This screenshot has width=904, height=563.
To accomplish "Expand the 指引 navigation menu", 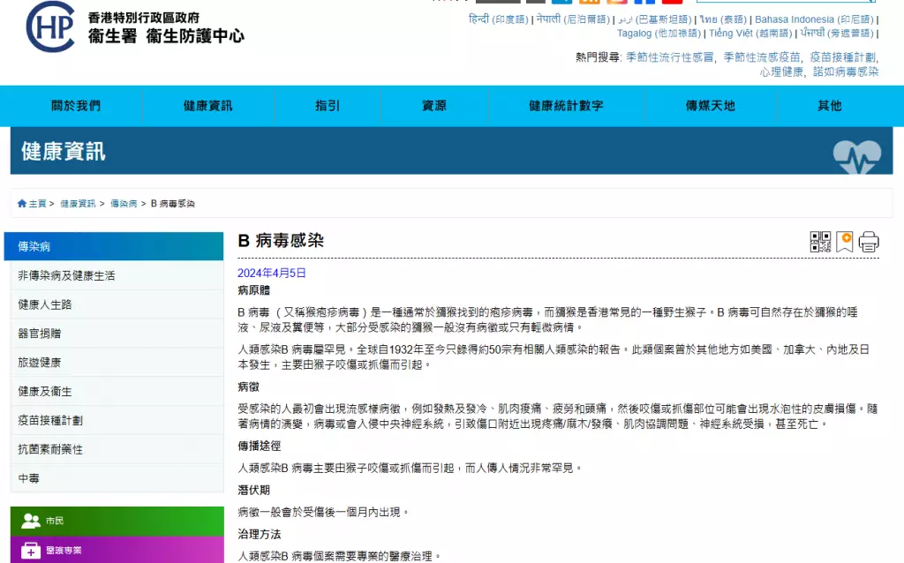I will click(328, 106).
